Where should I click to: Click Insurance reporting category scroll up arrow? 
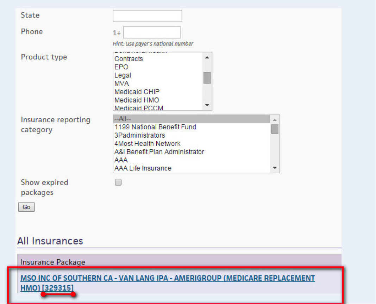click(275, 120)
